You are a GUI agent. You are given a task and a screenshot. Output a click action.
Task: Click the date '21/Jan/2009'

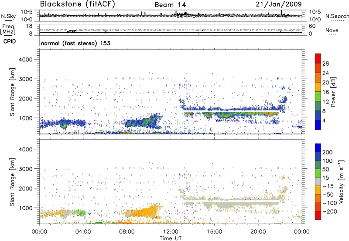tap(279, 4)
